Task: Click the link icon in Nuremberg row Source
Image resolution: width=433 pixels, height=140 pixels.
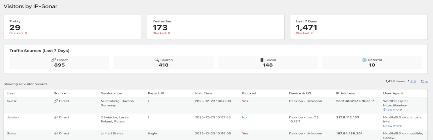Action: point(56,101)
